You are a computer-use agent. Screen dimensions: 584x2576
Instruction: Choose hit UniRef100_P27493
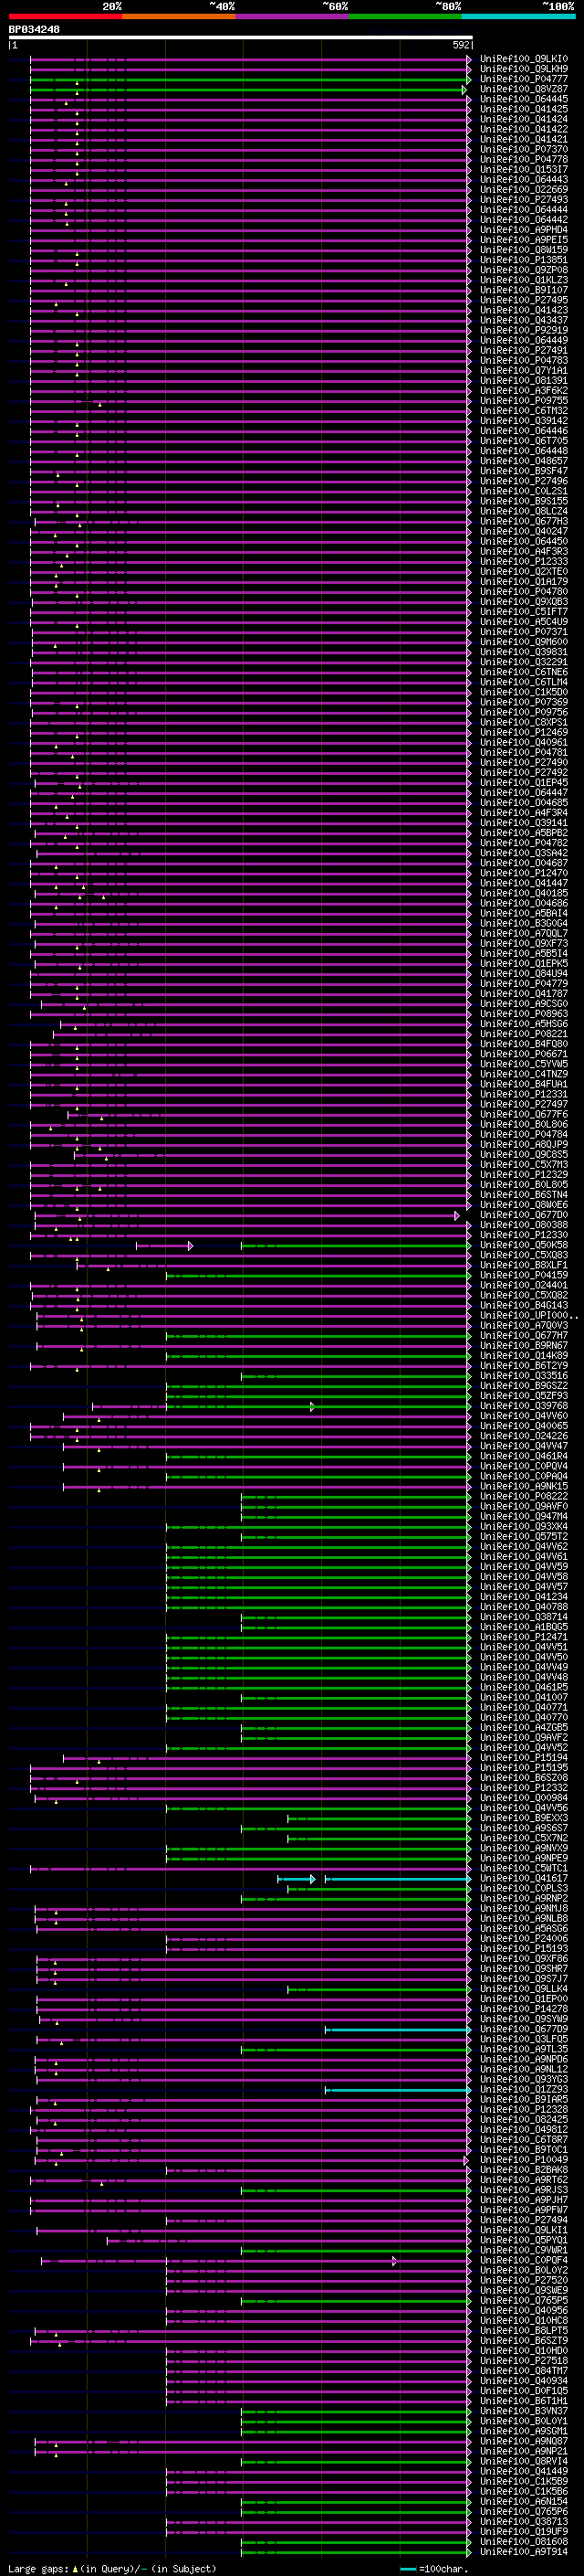pos(524,200)
